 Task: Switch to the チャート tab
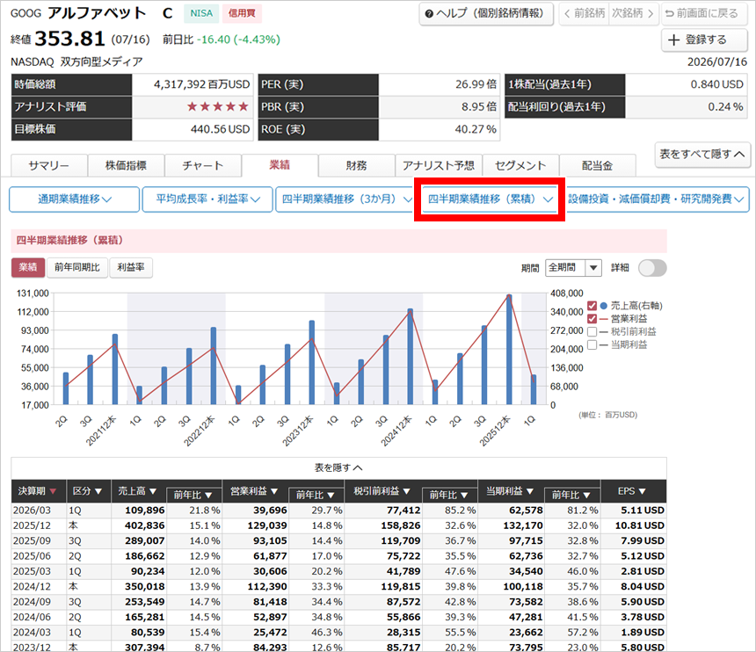[203, 165]
